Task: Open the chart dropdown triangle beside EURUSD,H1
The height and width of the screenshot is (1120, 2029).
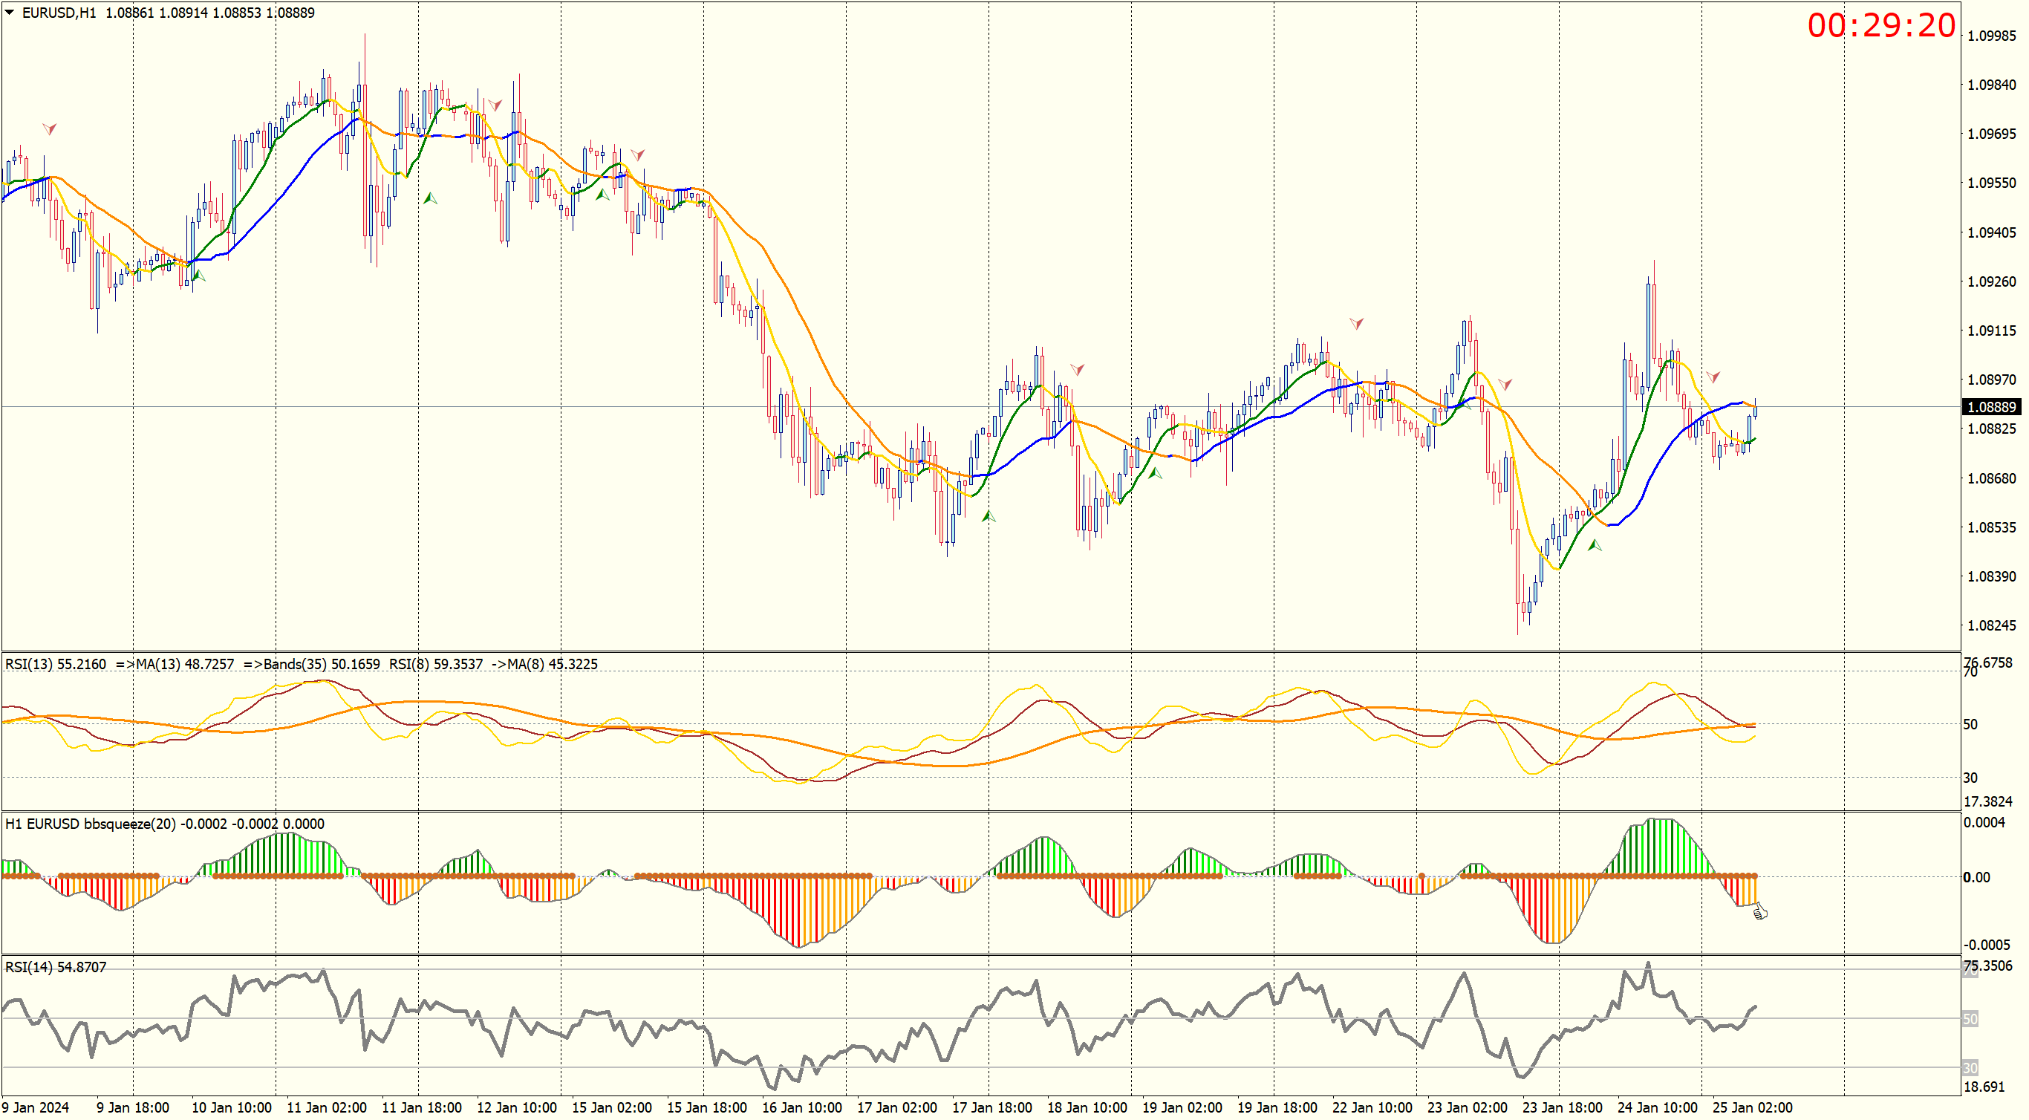Action: (x=10, y=13)
